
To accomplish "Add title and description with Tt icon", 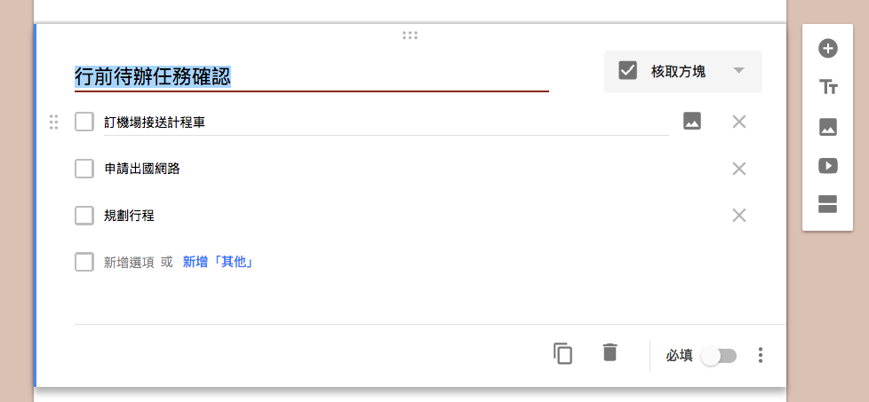I will pos(828,88).
